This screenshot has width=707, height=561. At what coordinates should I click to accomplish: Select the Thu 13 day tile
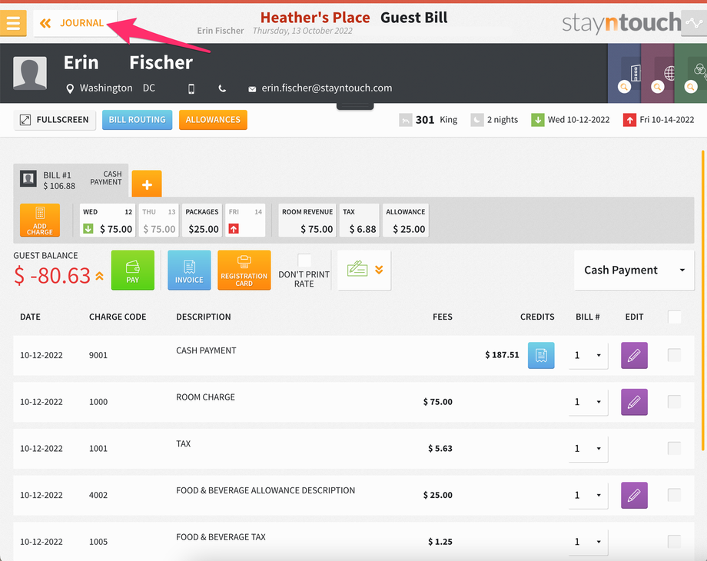159,221
